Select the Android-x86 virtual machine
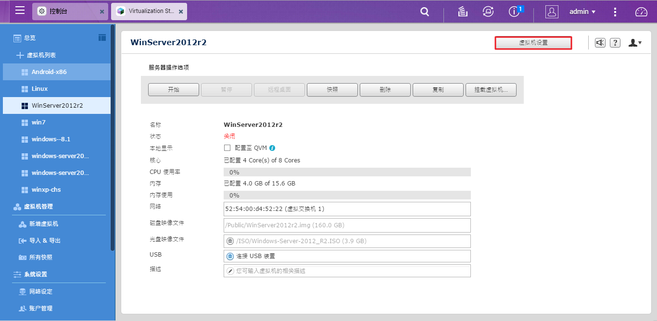 [x=57, y=72]
